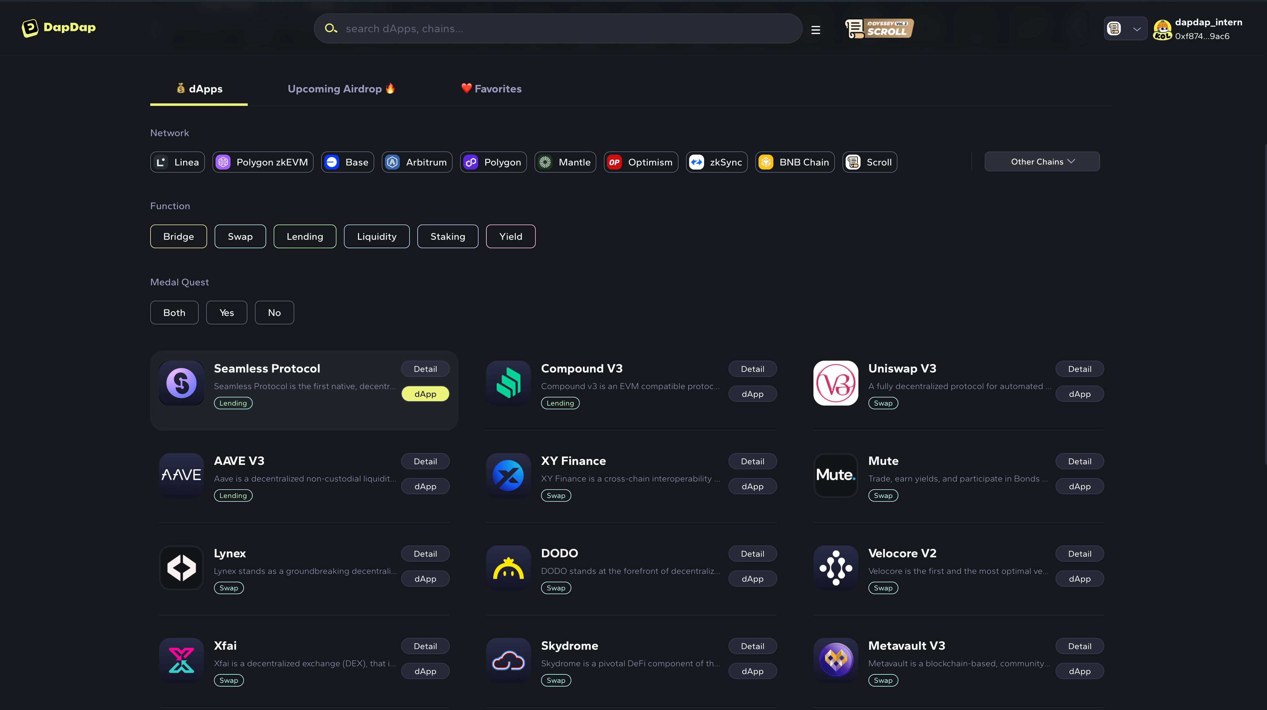1267x710 pixels.
Task: Click the DODO logo
Action: click(x=508, y=568)
